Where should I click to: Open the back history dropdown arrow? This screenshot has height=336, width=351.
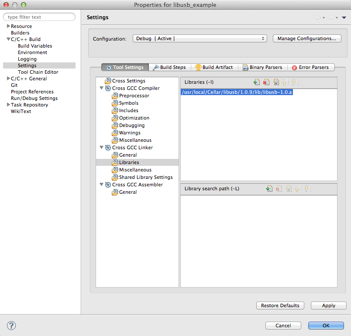click(323, 17)
